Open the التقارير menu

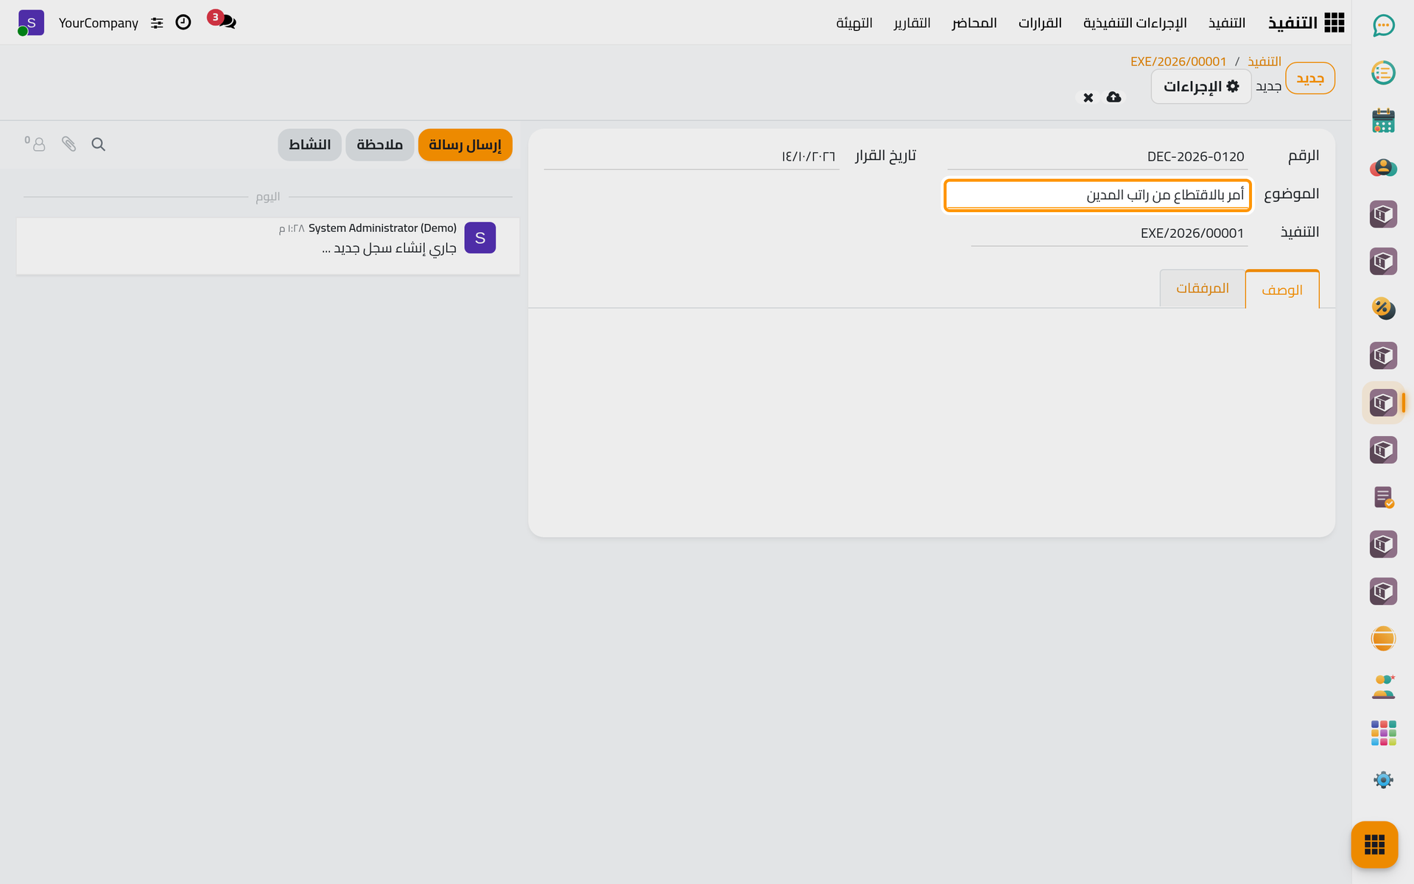(912, 23)
